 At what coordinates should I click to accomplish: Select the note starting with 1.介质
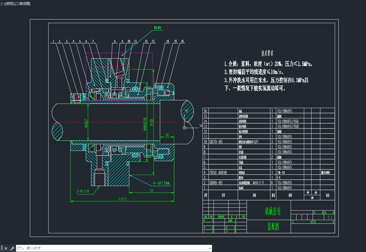[x=269, y=64]
